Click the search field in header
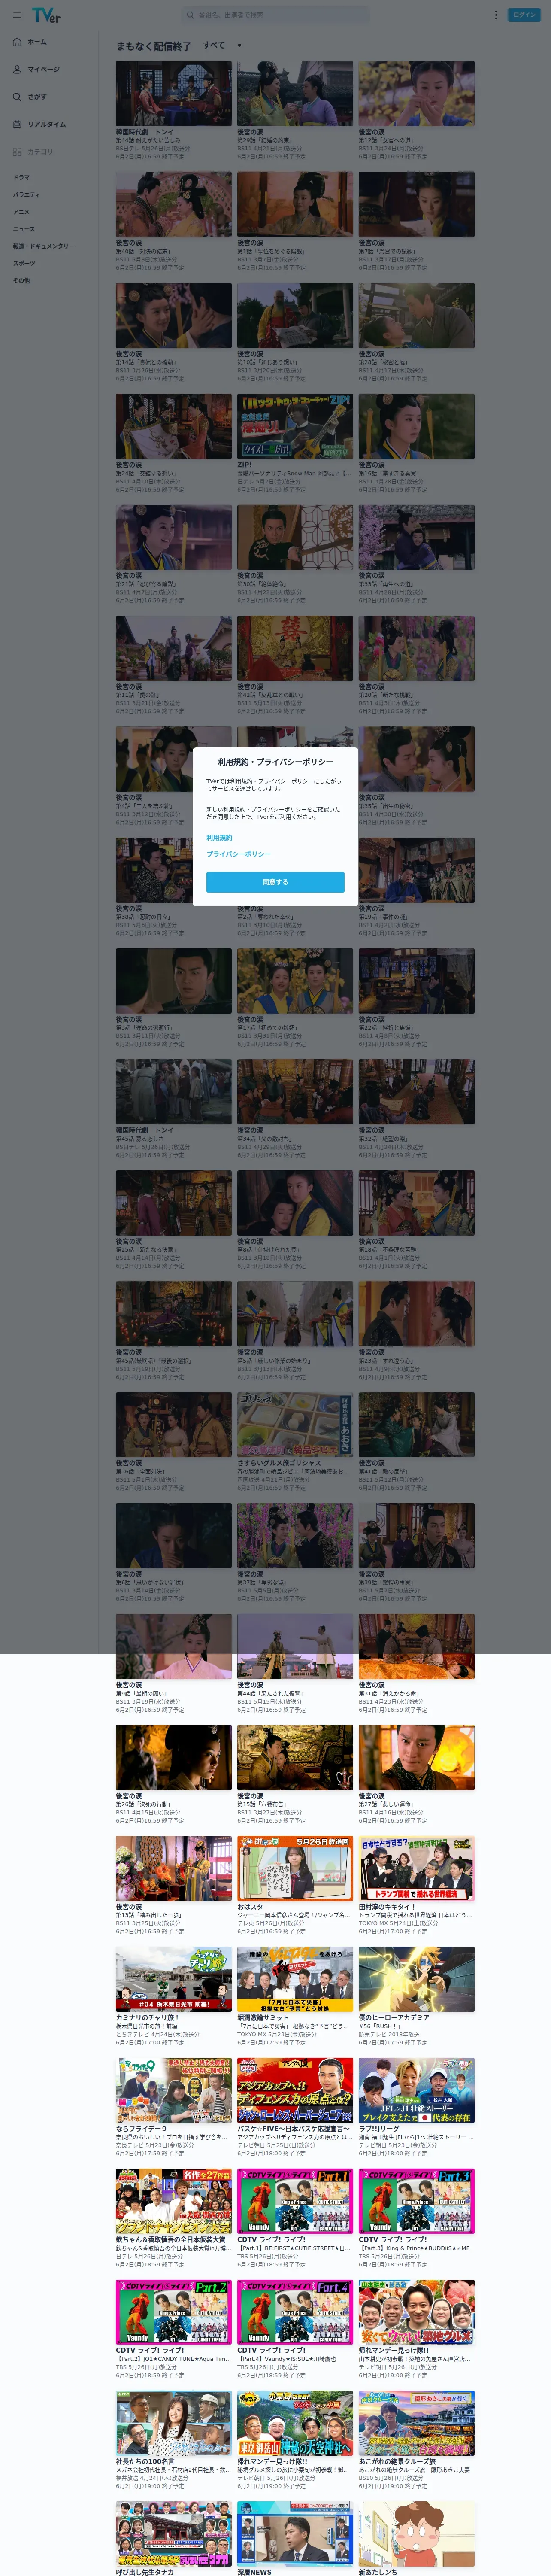 pyautogui.click(x=276, y=15)
